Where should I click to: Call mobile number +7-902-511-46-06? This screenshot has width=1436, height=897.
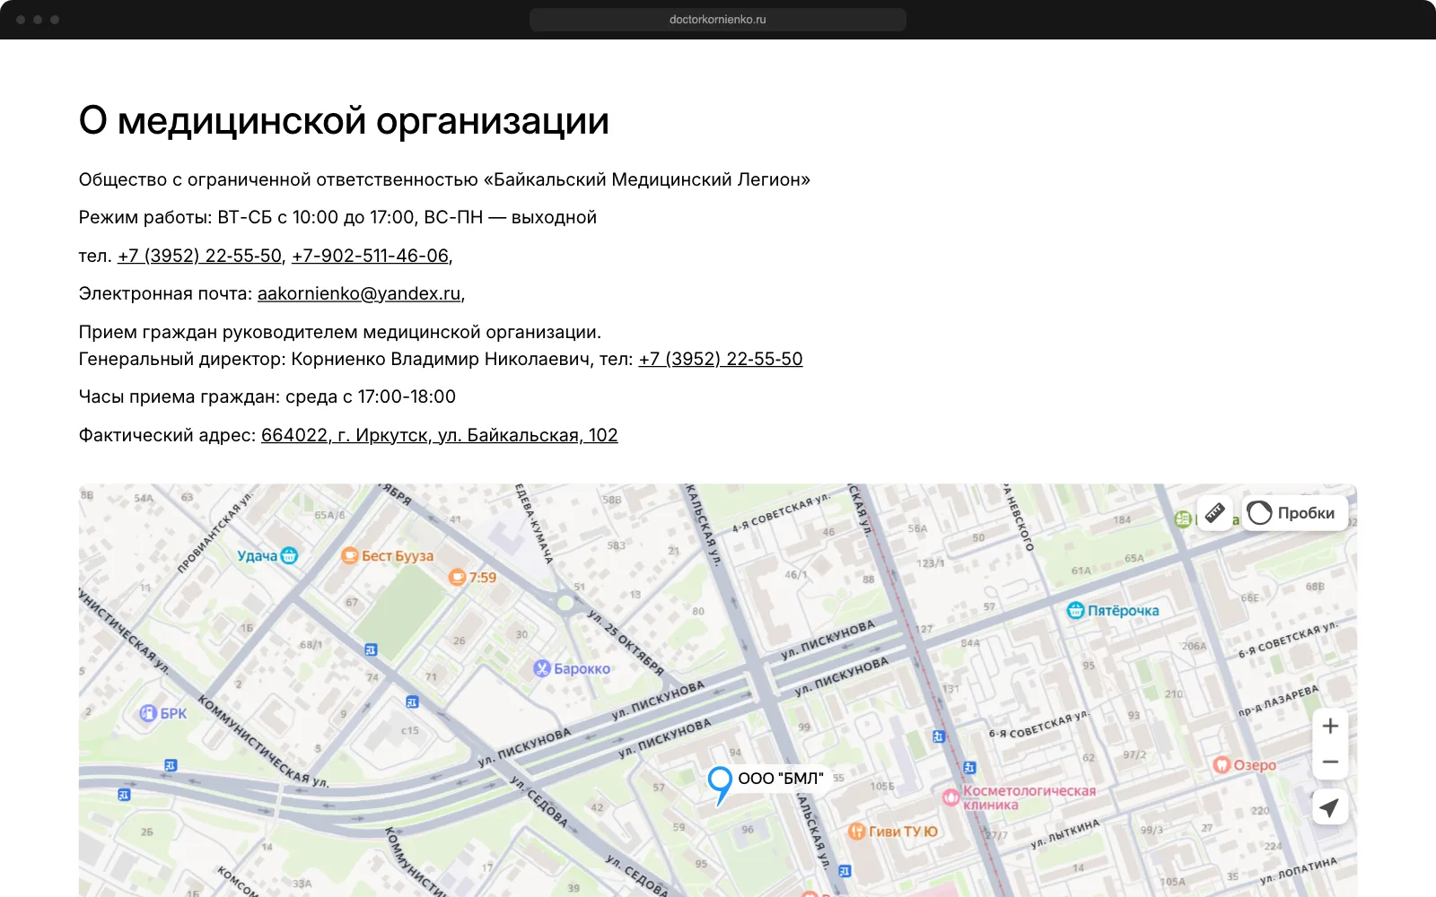tap(370, 256)
